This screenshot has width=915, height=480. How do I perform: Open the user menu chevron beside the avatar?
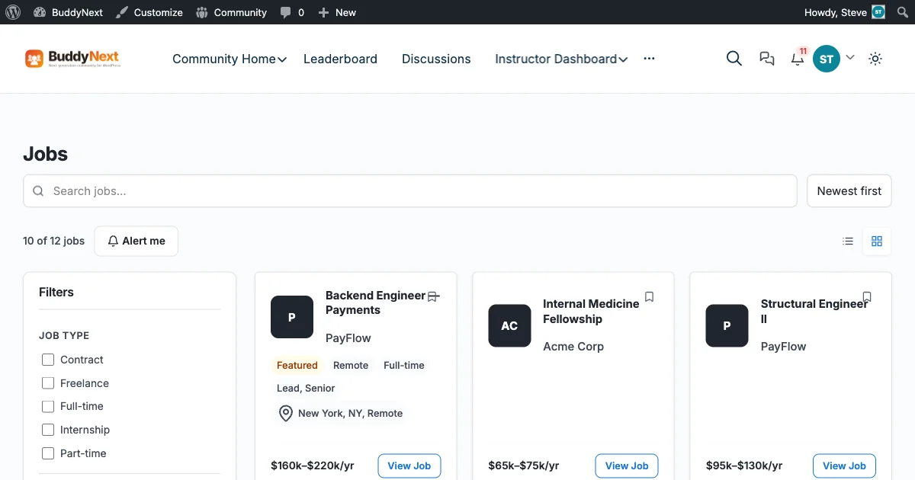850,57
